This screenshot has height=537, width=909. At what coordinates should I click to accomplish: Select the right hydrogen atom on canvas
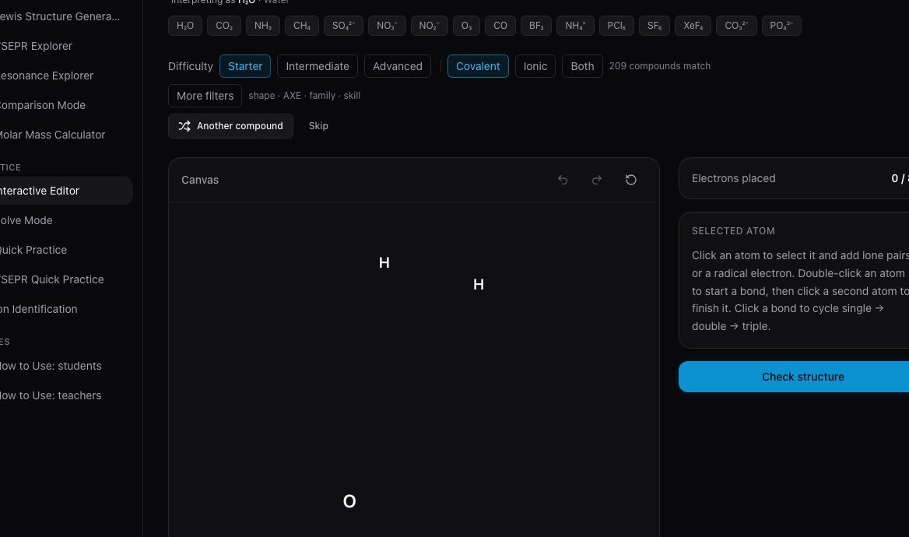479,284
